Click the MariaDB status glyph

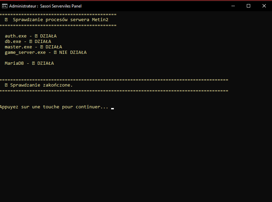(x=33, y=63)
